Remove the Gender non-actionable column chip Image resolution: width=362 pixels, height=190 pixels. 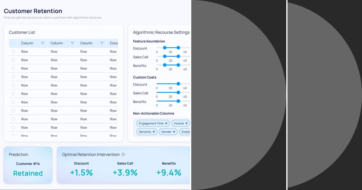174,132
